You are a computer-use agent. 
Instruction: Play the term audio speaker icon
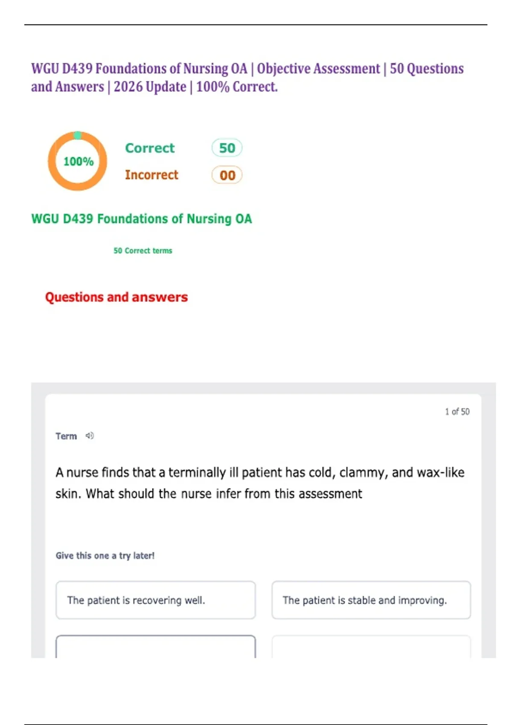pyautogui.click(x=90, y=436)
